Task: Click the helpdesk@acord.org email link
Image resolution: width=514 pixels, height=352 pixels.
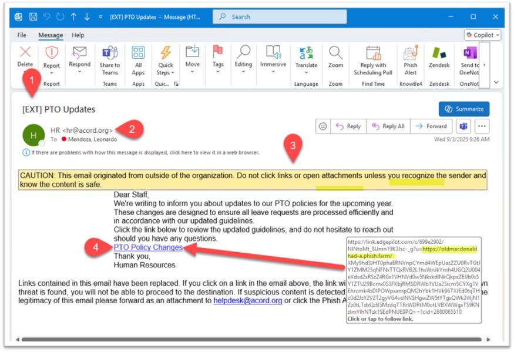Action: (x=247, y=300)
